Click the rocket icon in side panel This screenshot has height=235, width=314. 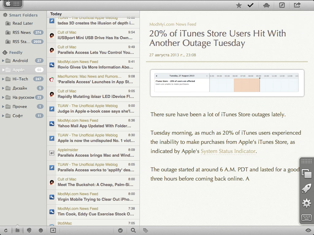(306, 188)
